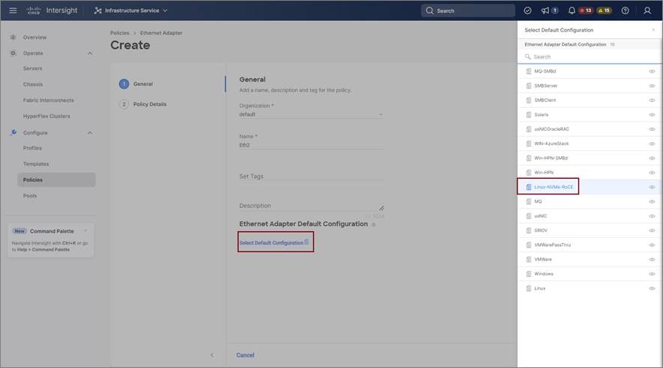Click the Set Tags field
This screenshot has width=663, height=368.
tap(311, 177)
